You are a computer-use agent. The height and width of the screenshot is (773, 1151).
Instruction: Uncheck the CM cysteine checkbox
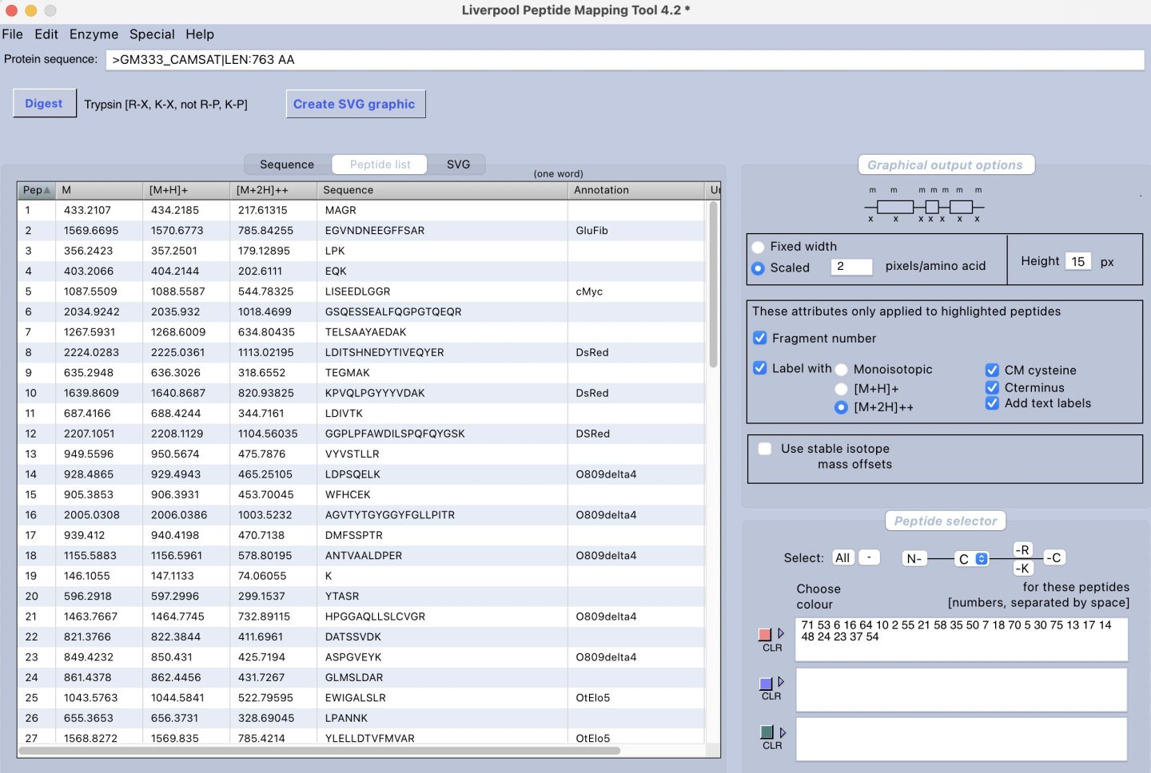point(992,371)
